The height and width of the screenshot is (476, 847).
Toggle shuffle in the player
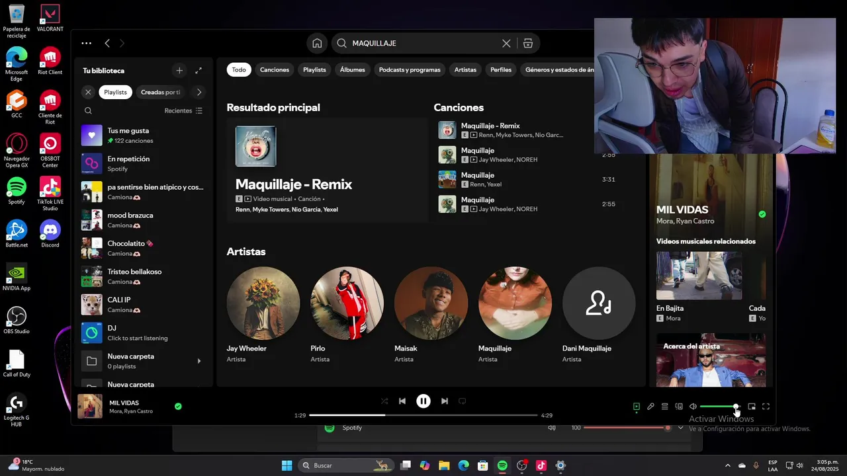coord(384,401)
